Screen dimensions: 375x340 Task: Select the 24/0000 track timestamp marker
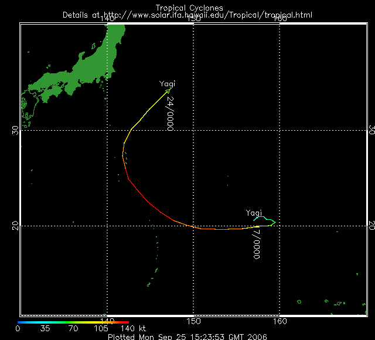point(170,114)
